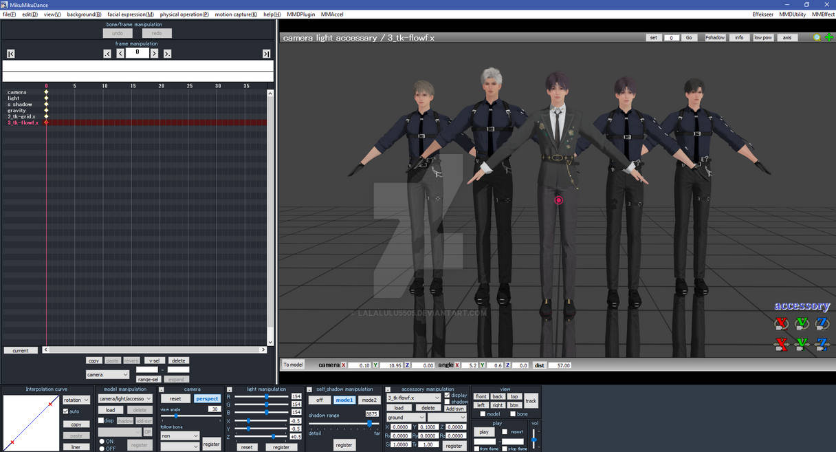The image size is (836, 452).
Task: Switch view to front
Action: click(481, 397)
